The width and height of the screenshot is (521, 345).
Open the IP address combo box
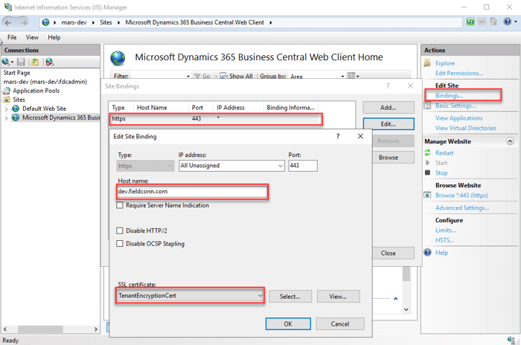pyautogui.click(x=279, y=166)
